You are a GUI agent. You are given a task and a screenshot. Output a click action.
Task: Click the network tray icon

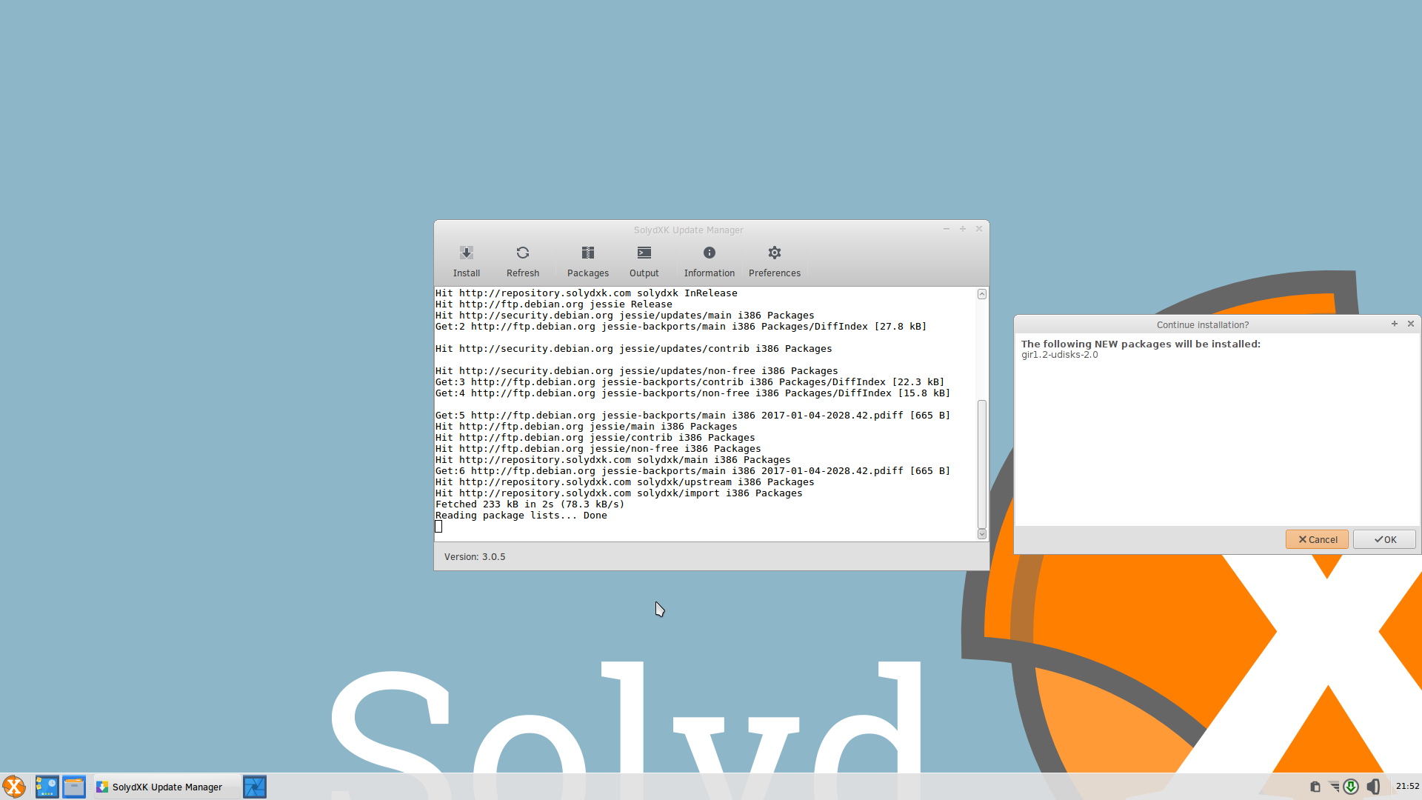pyautogui.click(x=1334, y=787)
